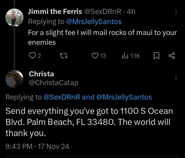Open the three-dot menu on Christa's tweet
Viewport: 185px width, 158px height.
[176, 77]
